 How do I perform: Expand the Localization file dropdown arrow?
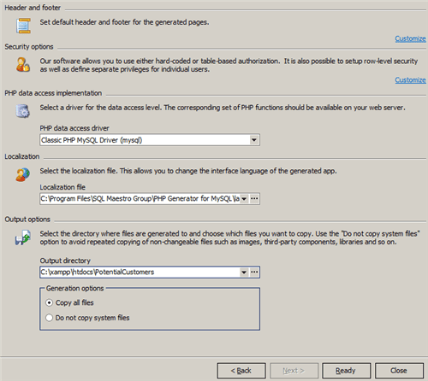[244, 199]
